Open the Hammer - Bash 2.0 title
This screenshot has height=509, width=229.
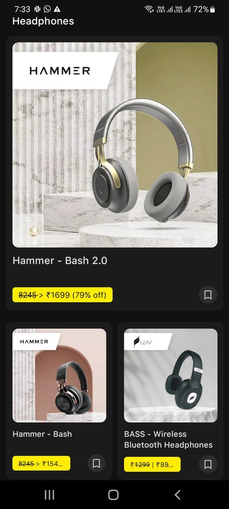tap(60, 260)
